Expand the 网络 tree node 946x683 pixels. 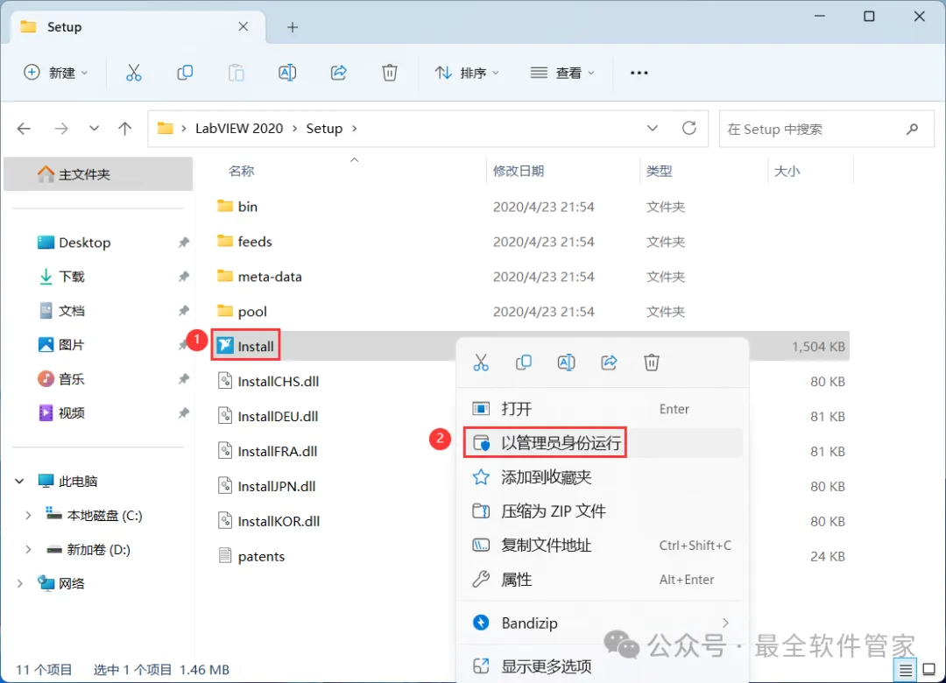19,583
